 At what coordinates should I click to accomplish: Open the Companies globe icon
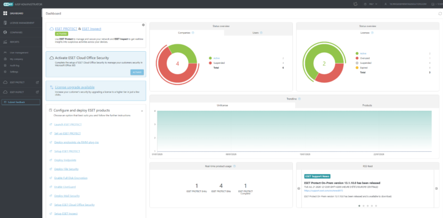click(x=5, y=32)
